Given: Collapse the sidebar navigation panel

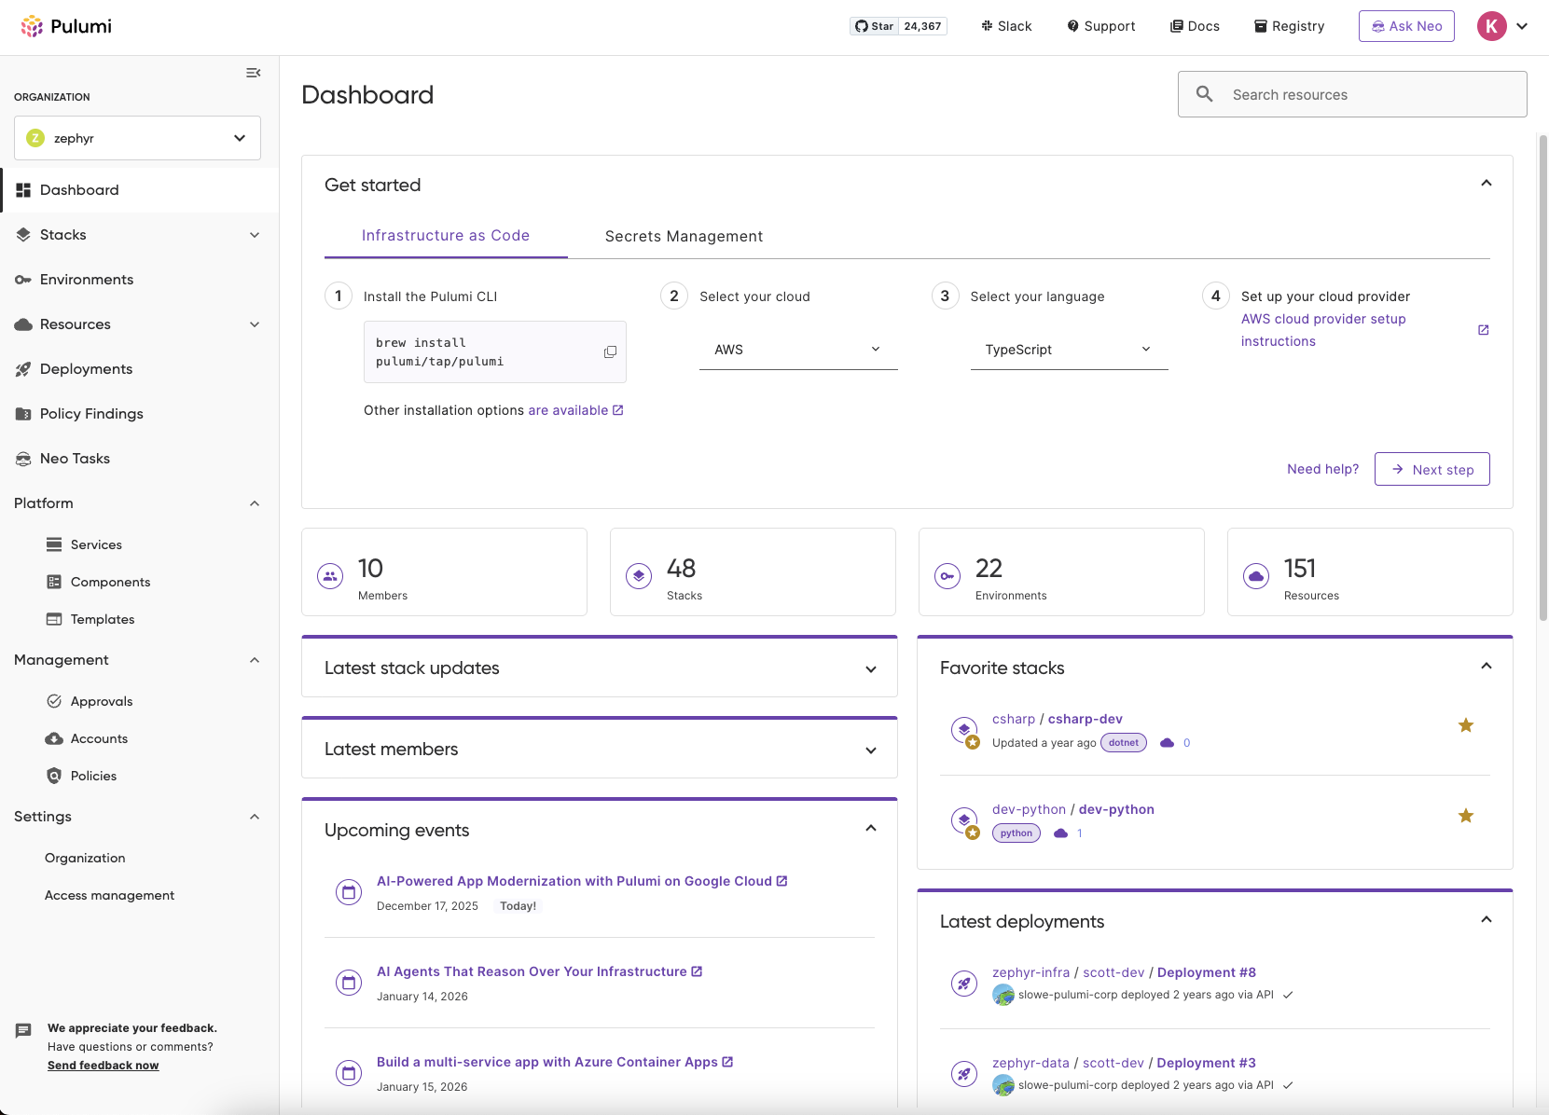Looking at the screenshot, I should (x=253, y=73).
